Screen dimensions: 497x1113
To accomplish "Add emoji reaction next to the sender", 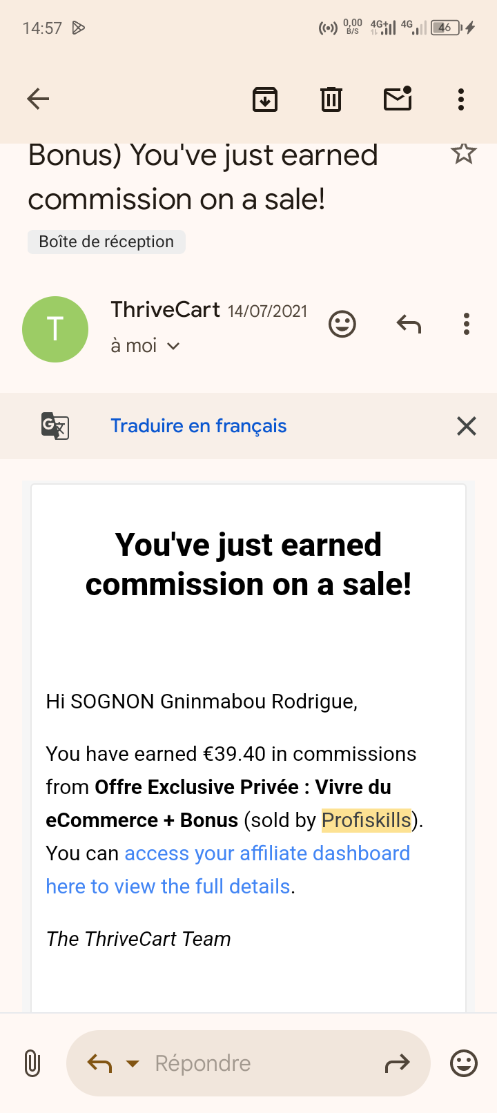I will point(342,324).
